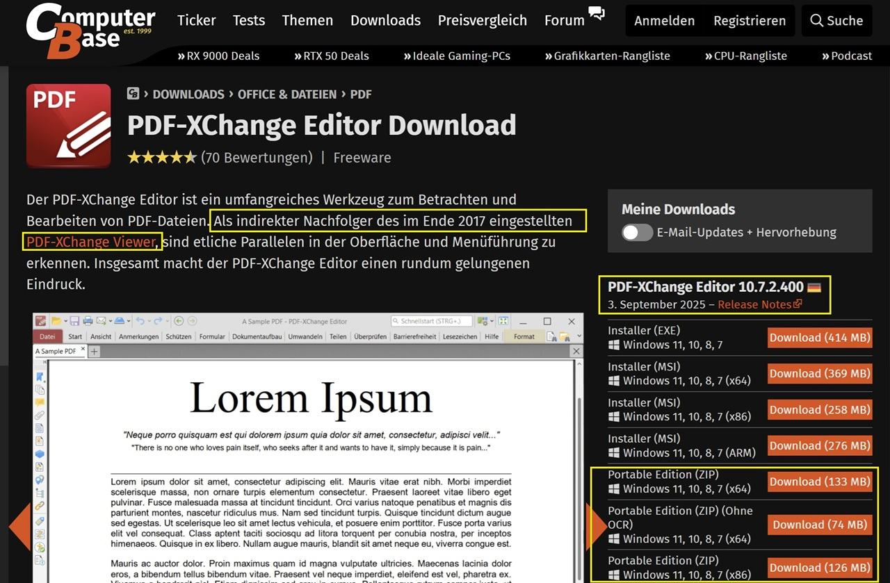Click Undo arrow in editor screenshot
Viewport: 890px width, 583px height.
[x=140, y=321]
